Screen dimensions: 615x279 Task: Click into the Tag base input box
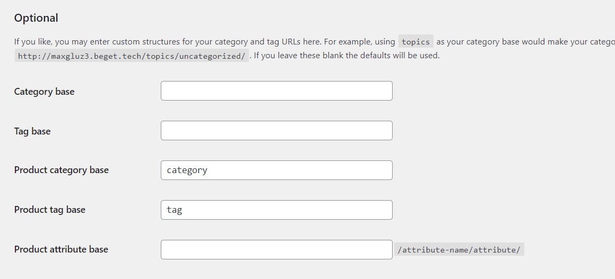click(x=276, y=131)
